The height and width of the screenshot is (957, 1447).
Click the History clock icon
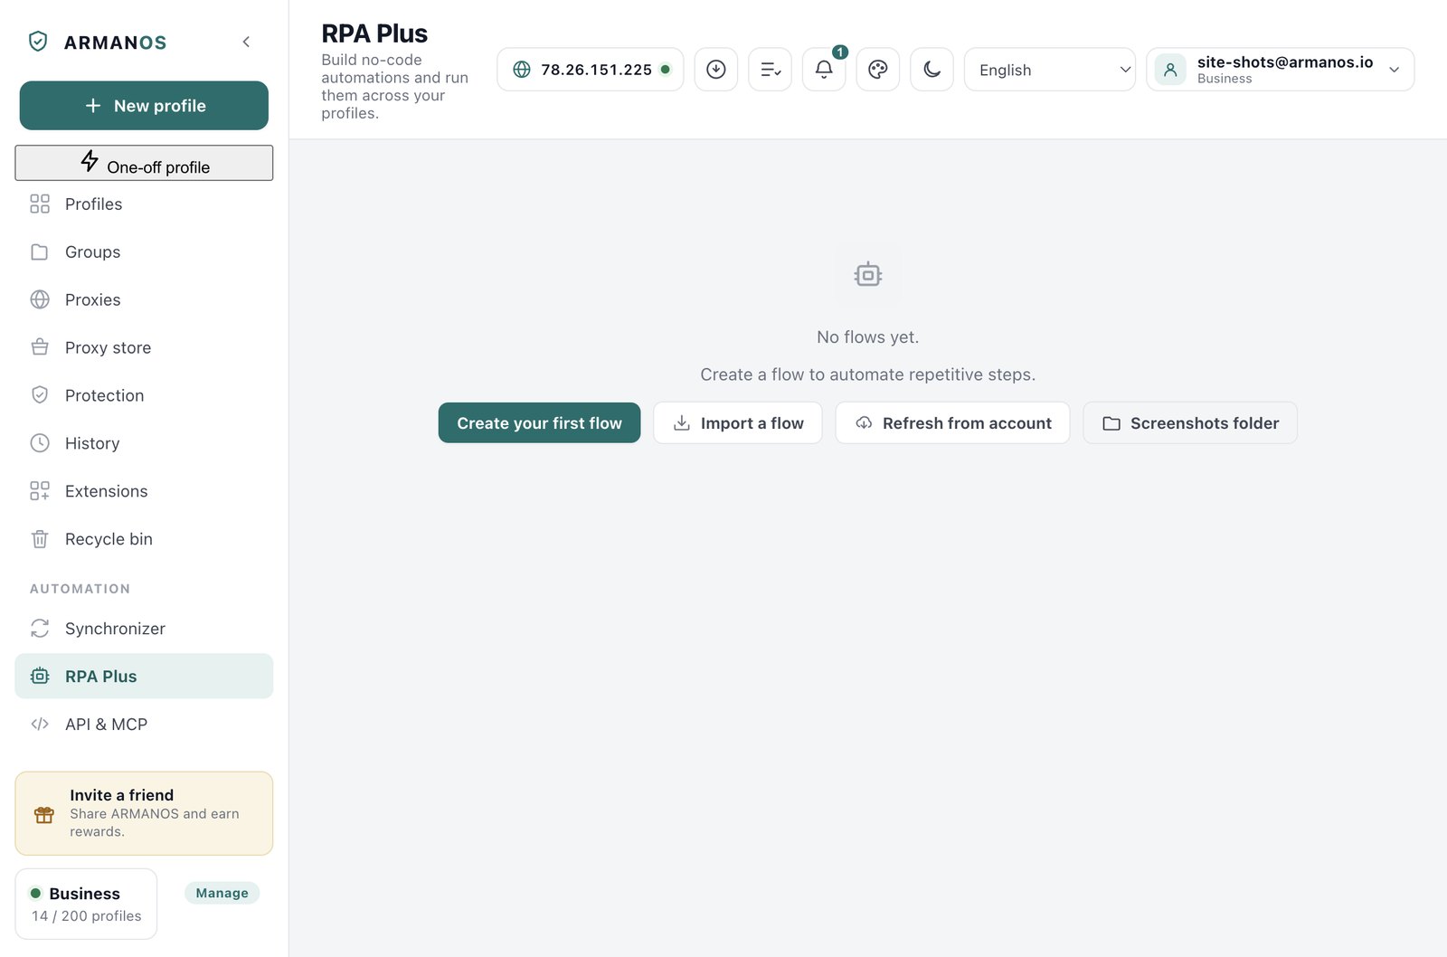click(40, 444)
